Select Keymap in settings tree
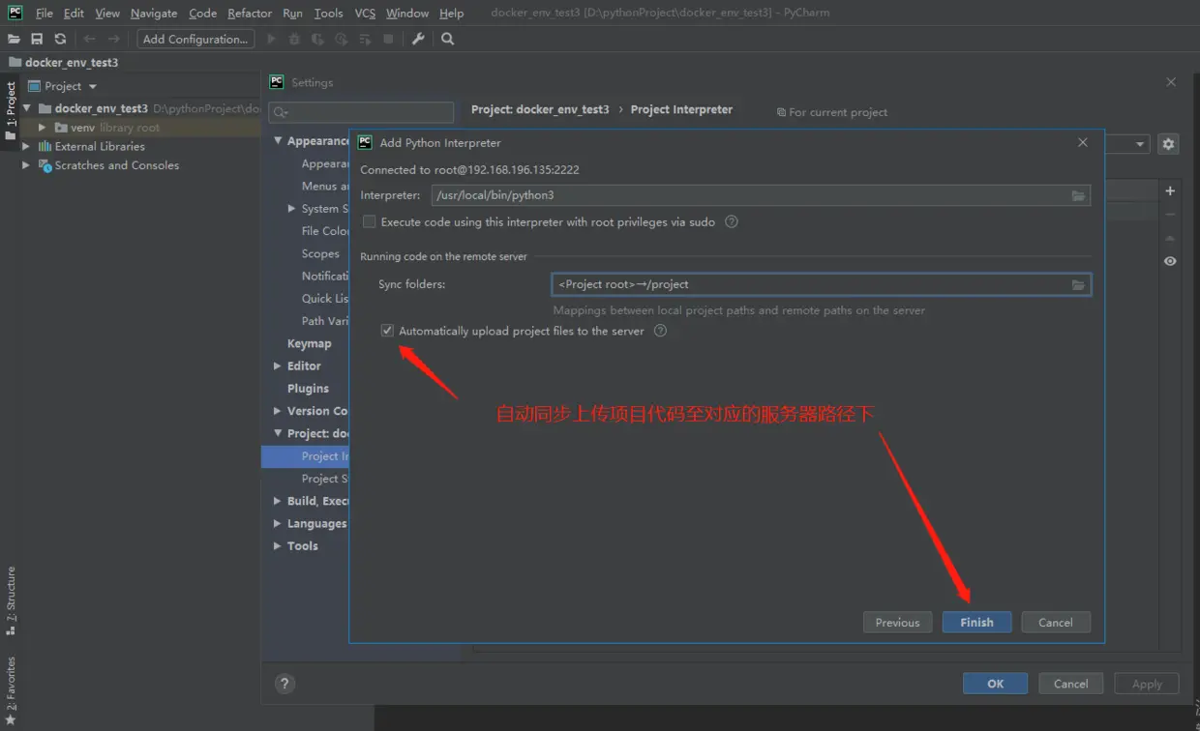1200x731 pixels. [309, 343]
